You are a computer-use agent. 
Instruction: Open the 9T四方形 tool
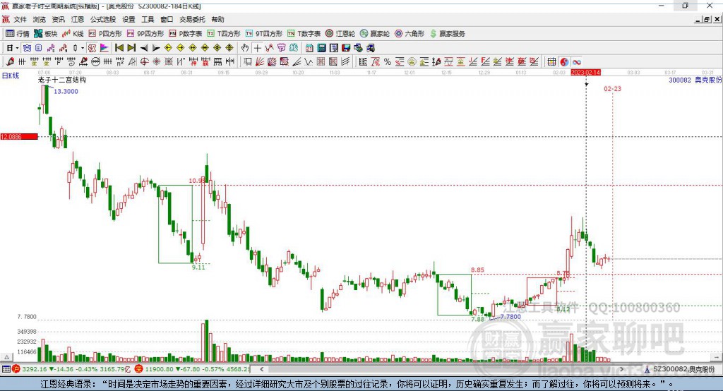point(264,34)
